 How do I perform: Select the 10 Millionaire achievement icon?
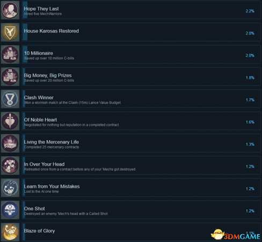[x=10, y=54]
